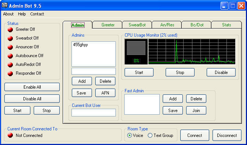Click the red Greeter Off status light
This screenshot has width=247, height=145.
tap(10, 29)
